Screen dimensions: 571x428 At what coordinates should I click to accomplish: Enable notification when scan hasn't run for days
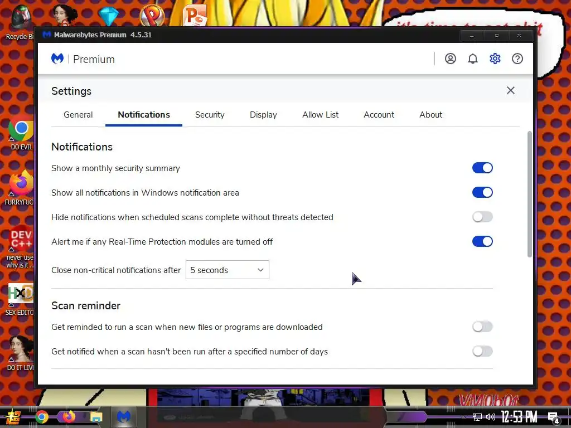tap(482, 351)
